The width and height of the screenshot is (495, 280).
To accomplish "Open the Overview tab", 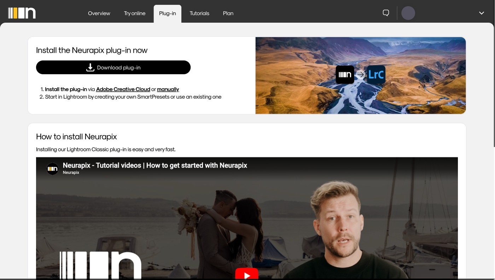I will click(x=99, y=13).
